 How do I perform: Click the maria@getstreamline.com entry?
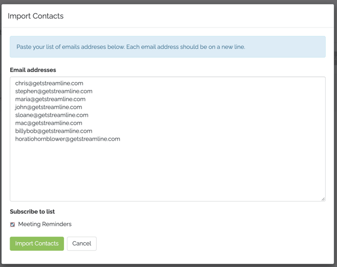[51, 99]
